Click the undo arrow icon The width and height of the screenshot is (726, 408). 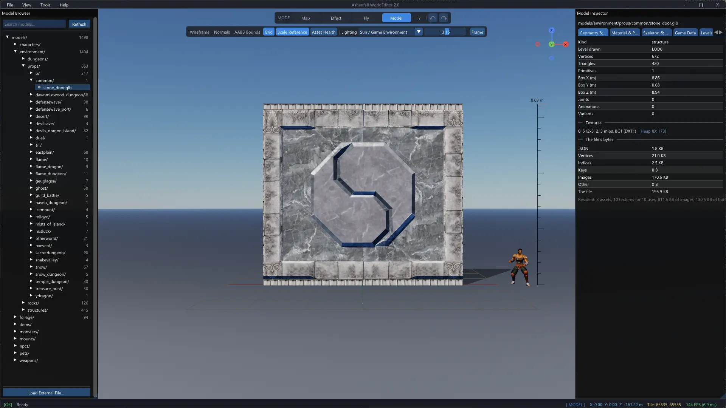click(x=433, y=18)
